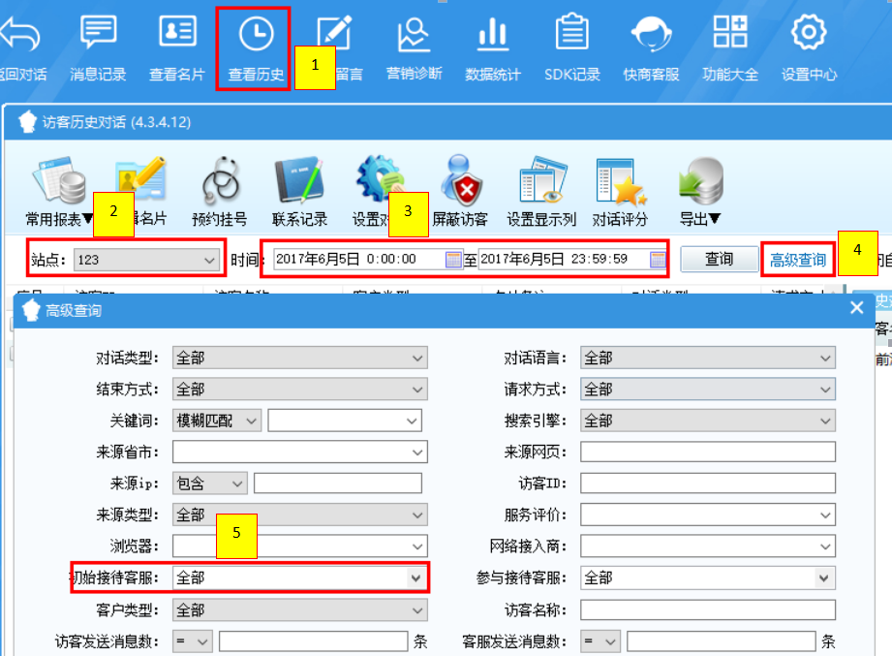The image size is (892, 656).
Task: Click 预约挂号 stethoscope icon
Action: point(220,184)
